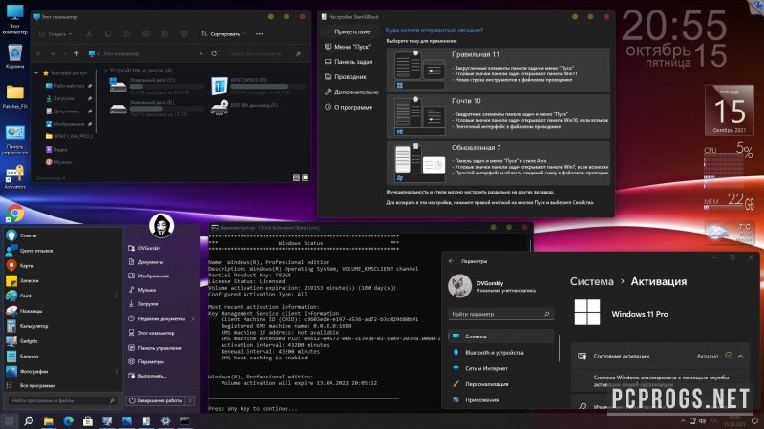Open the Корзина desktop icon
Viewport: 764px width, 429px height.
click(x=14, y=56)
